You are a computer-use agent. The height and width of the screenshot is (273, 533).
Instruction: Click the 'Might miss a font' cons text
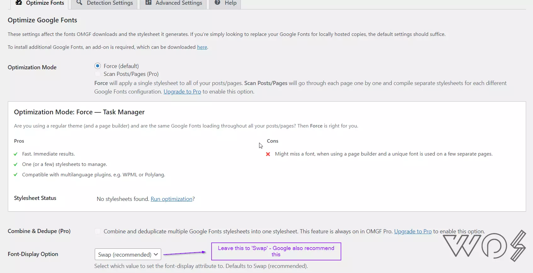tap(384, 154)
